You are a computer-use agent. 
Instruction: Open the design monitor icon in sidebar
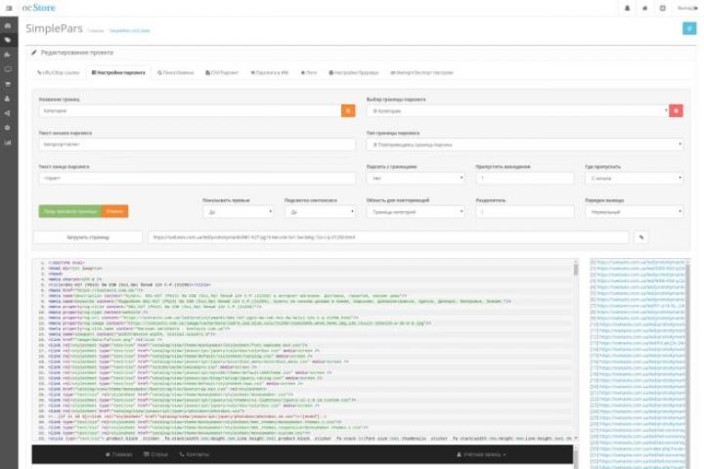coord(8,69)
